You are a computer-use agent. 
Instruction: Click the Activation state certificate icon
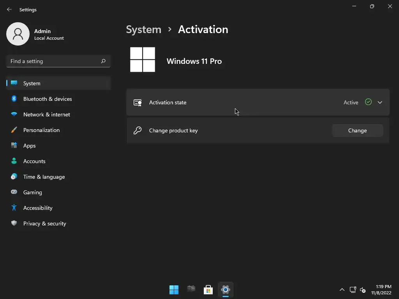pyautogui.click(x=138, y=102)
